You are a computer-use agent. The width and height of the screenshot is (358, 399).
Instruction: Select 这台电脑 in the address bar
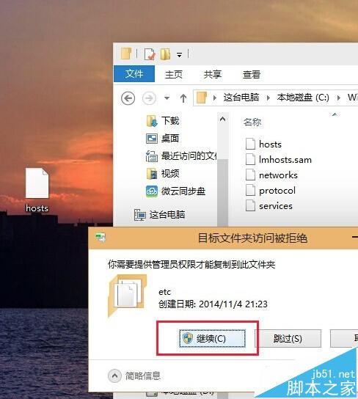pos(241,98)
